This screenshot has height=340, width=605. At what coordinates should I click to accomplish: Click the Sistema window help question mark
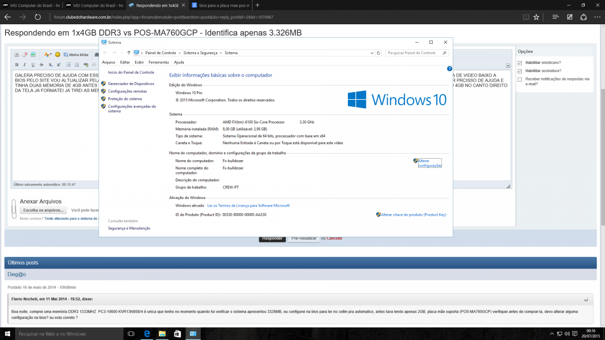click(x=450, y=69)
